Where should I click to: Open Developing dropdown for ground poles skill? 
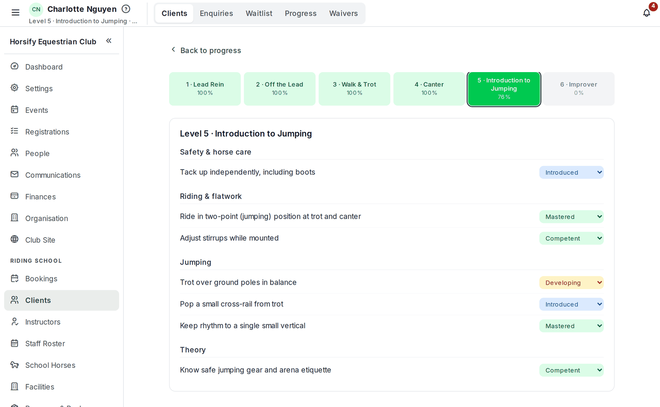click(571, 283)
